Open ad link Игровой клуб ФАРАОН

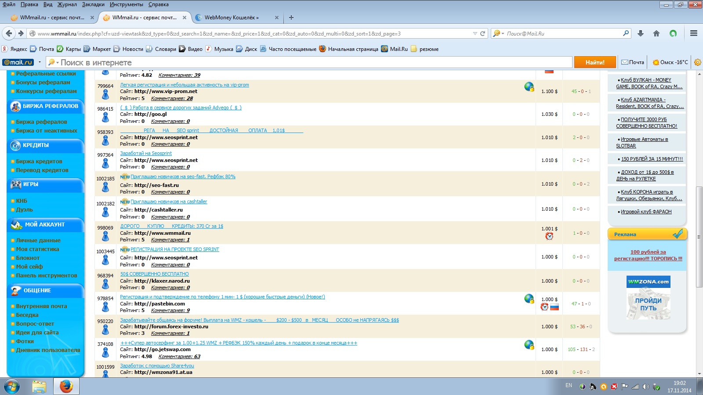coord(646,212)
